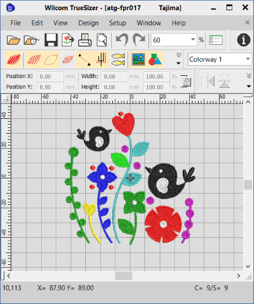Image resolution: width=254 pixels, height=304 pixels.
Task: Open the Design menu
Action: (89, 23)
